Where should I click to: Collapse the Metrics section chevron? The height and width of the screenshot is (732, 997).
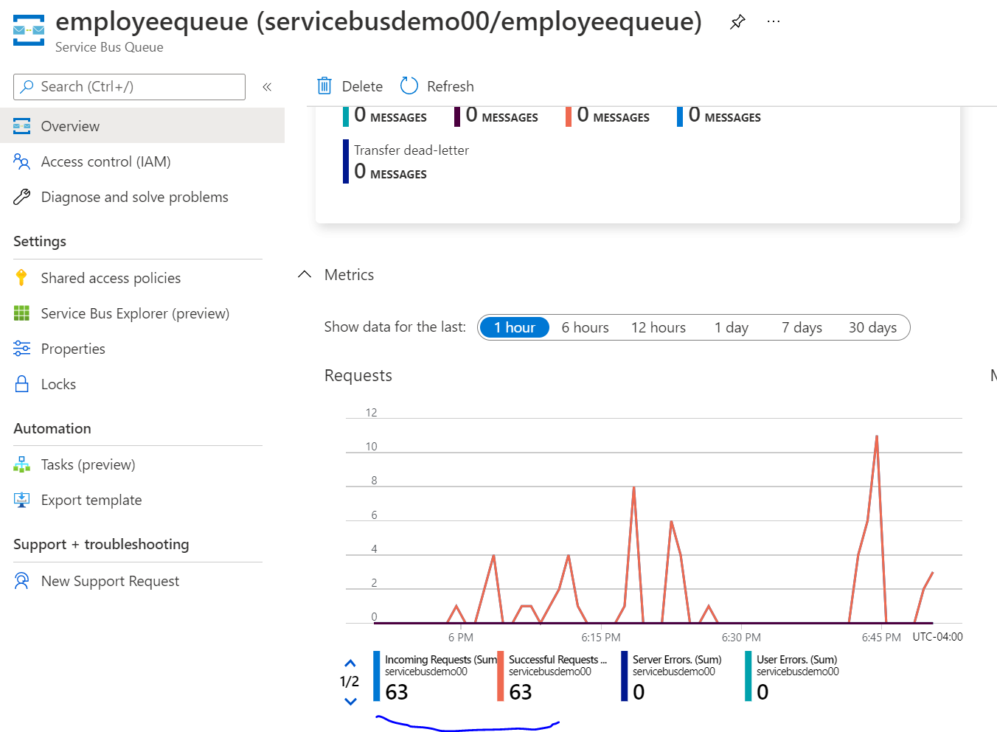click(305, 274)
